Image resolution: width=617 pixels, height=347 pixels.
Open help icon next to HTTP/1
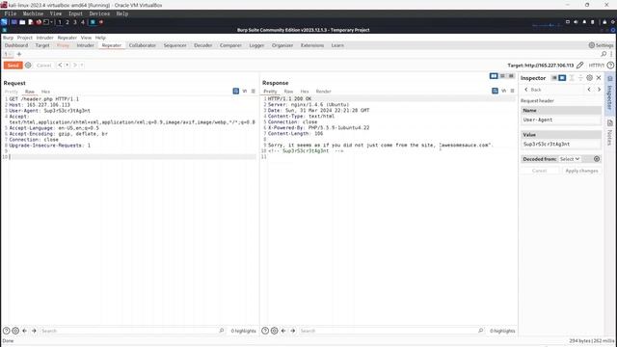[x=610, y=66]
